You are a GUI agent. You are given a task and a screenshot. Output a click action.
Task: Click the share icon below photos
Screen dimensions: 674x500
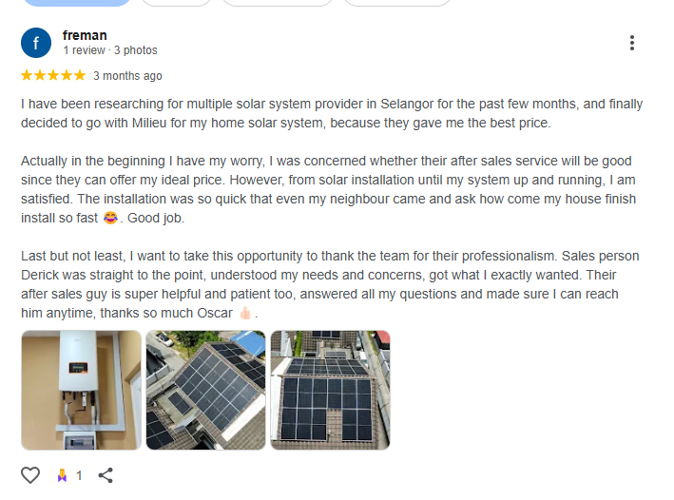point(106,474)
